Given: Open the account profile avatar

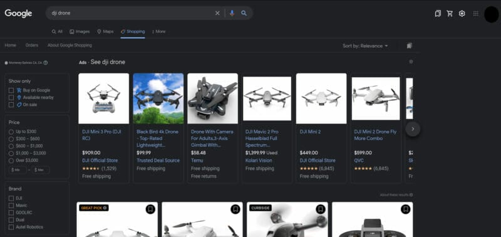Looking at the screenshot, I should 492,14.
